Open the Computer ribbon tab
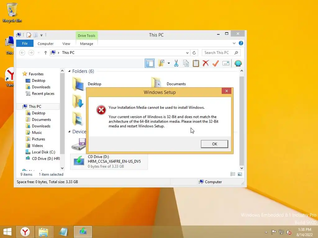 click(45, 43)
